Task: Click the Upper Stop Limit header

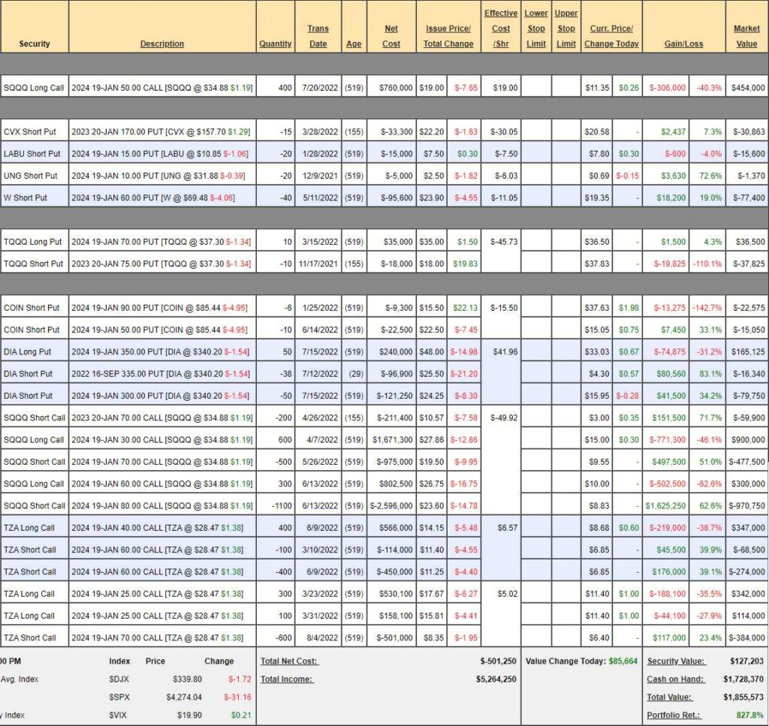Action: pos(566,29)
